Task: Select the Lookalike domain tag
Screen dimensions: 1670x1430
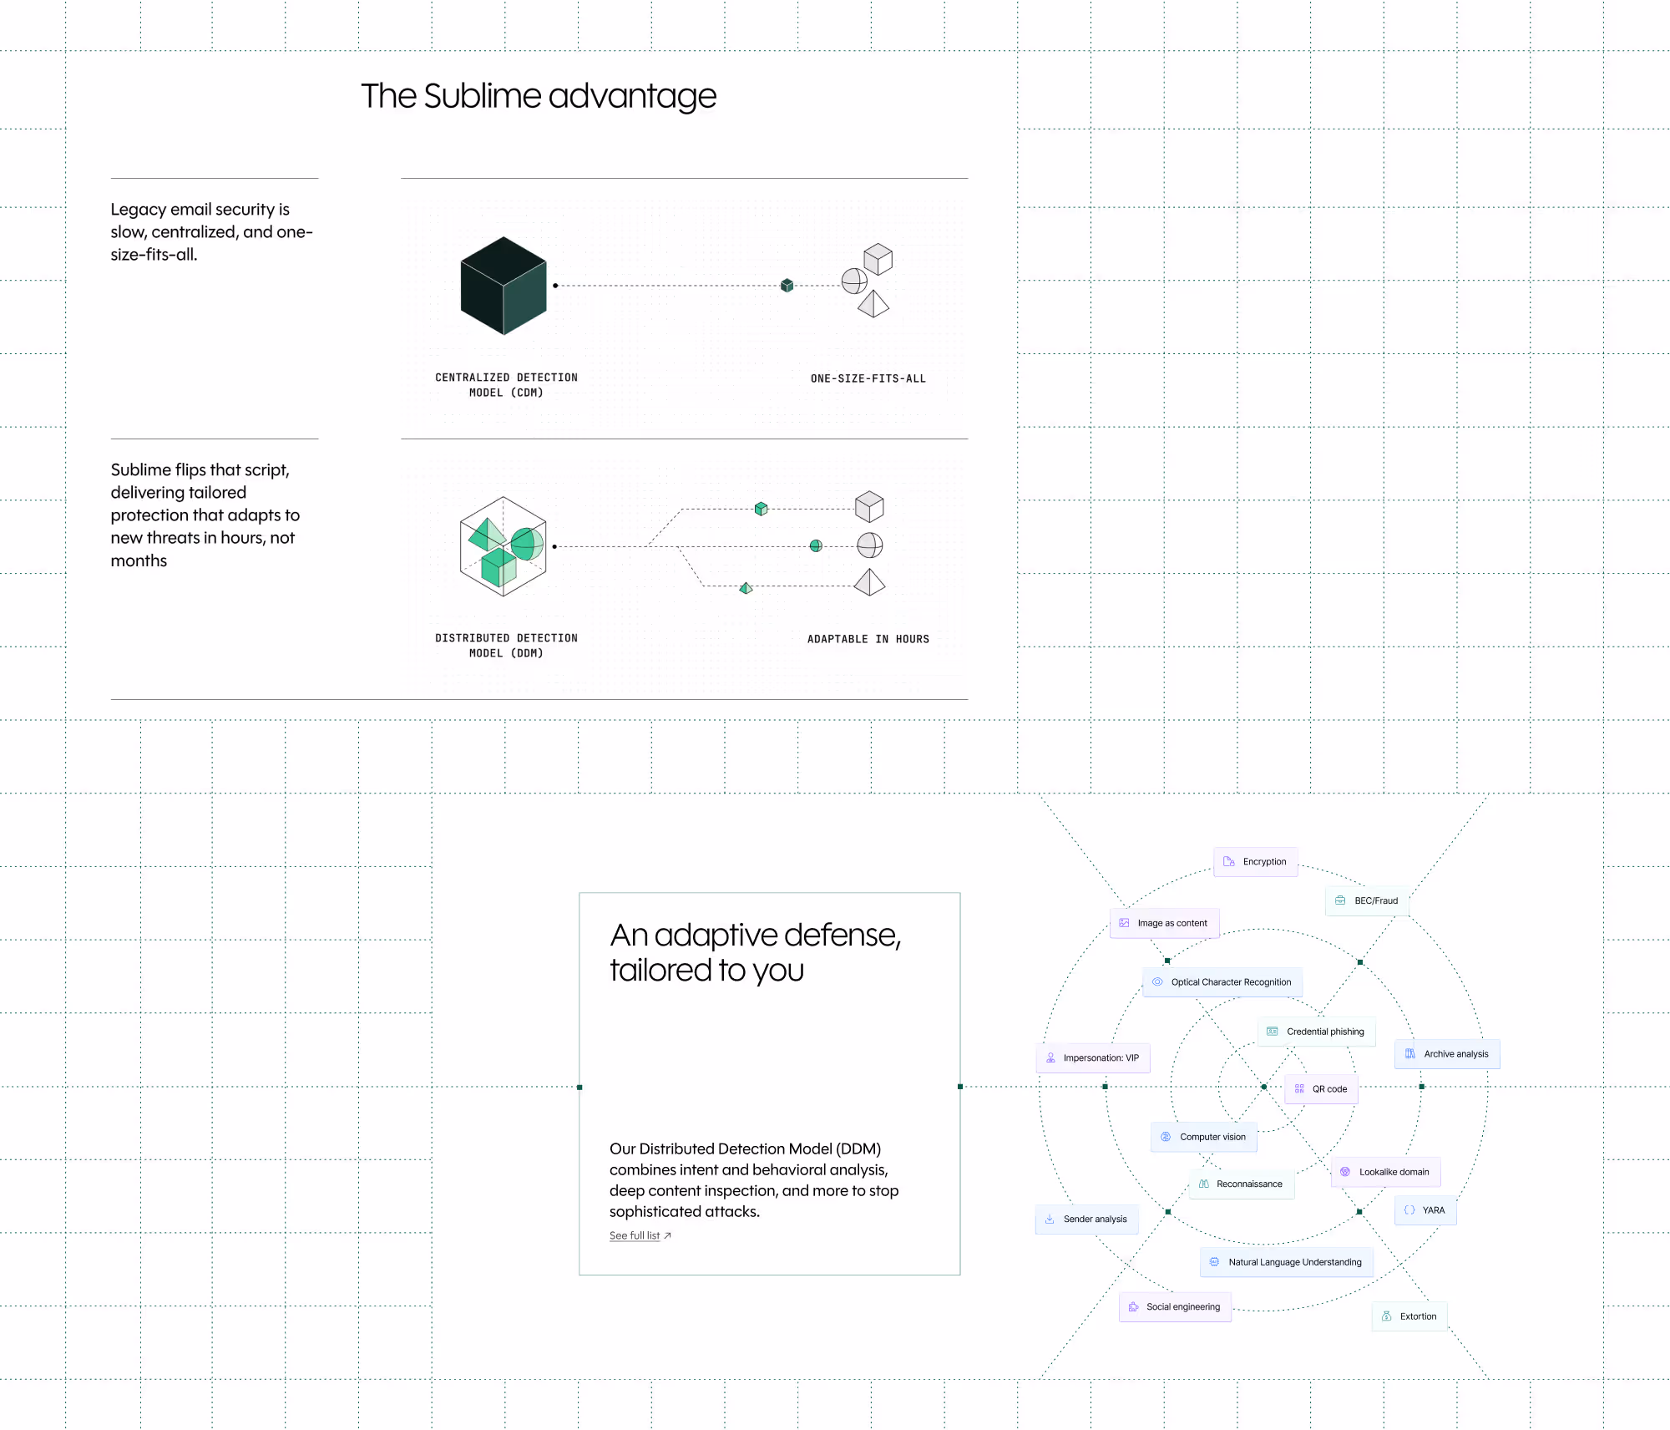Action: pos(1385,1172)
